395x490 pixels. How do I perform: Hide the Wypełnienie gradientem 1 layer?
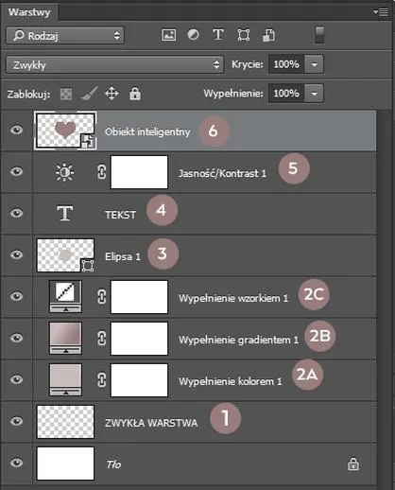click(16, 338)
